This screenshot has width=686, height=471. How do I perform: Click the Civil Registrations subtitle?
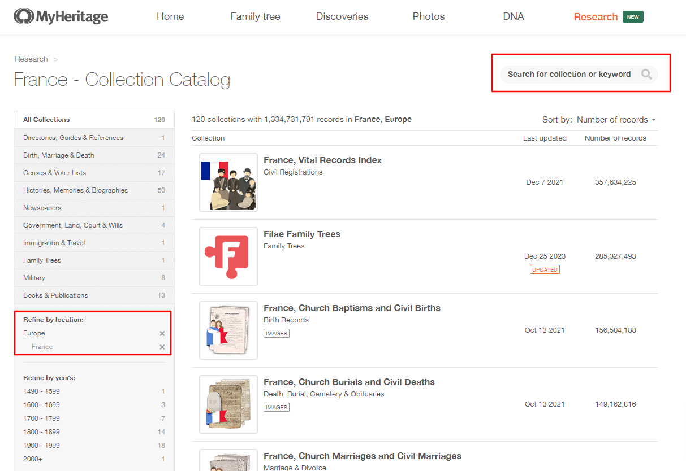tap(293, 172)
